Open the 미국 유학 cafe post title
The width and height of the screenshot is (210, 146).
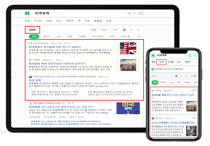(35, 80)
